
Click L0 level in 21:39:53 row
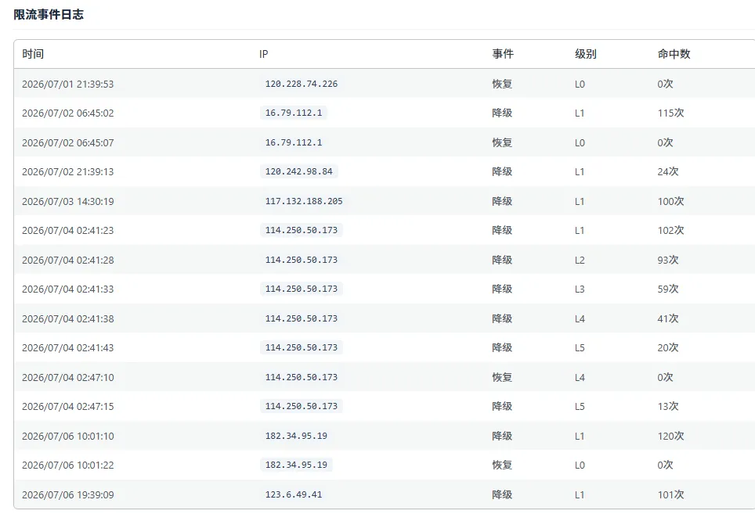580,84
